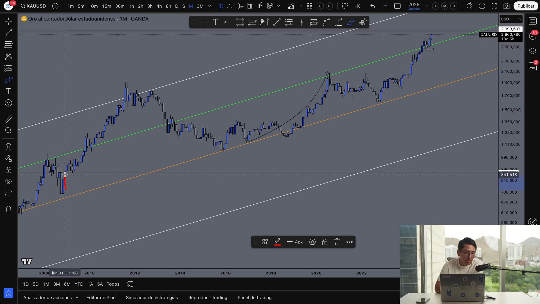The height and width of the screenshot is (304, 540).
Task: Open the text annotation tool
Action: coord(8,91)
